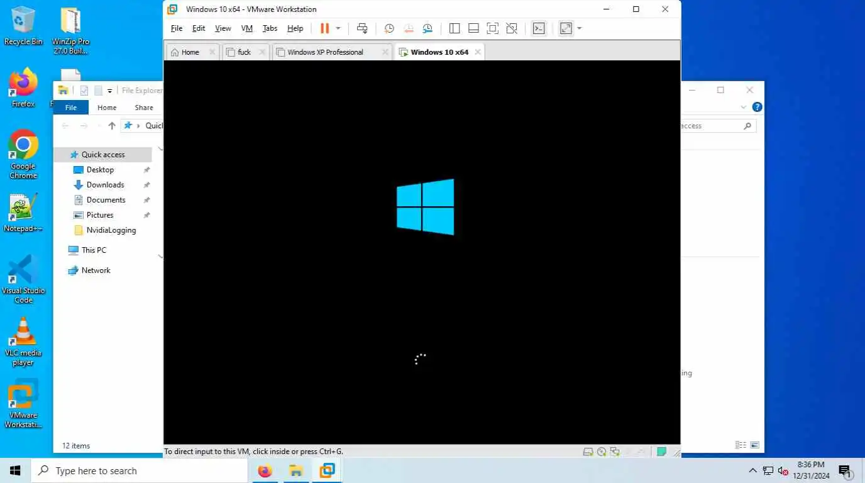Close the Windows 10 x64 tab
Viewport: 865px width, 483px height.
[478, 52]
